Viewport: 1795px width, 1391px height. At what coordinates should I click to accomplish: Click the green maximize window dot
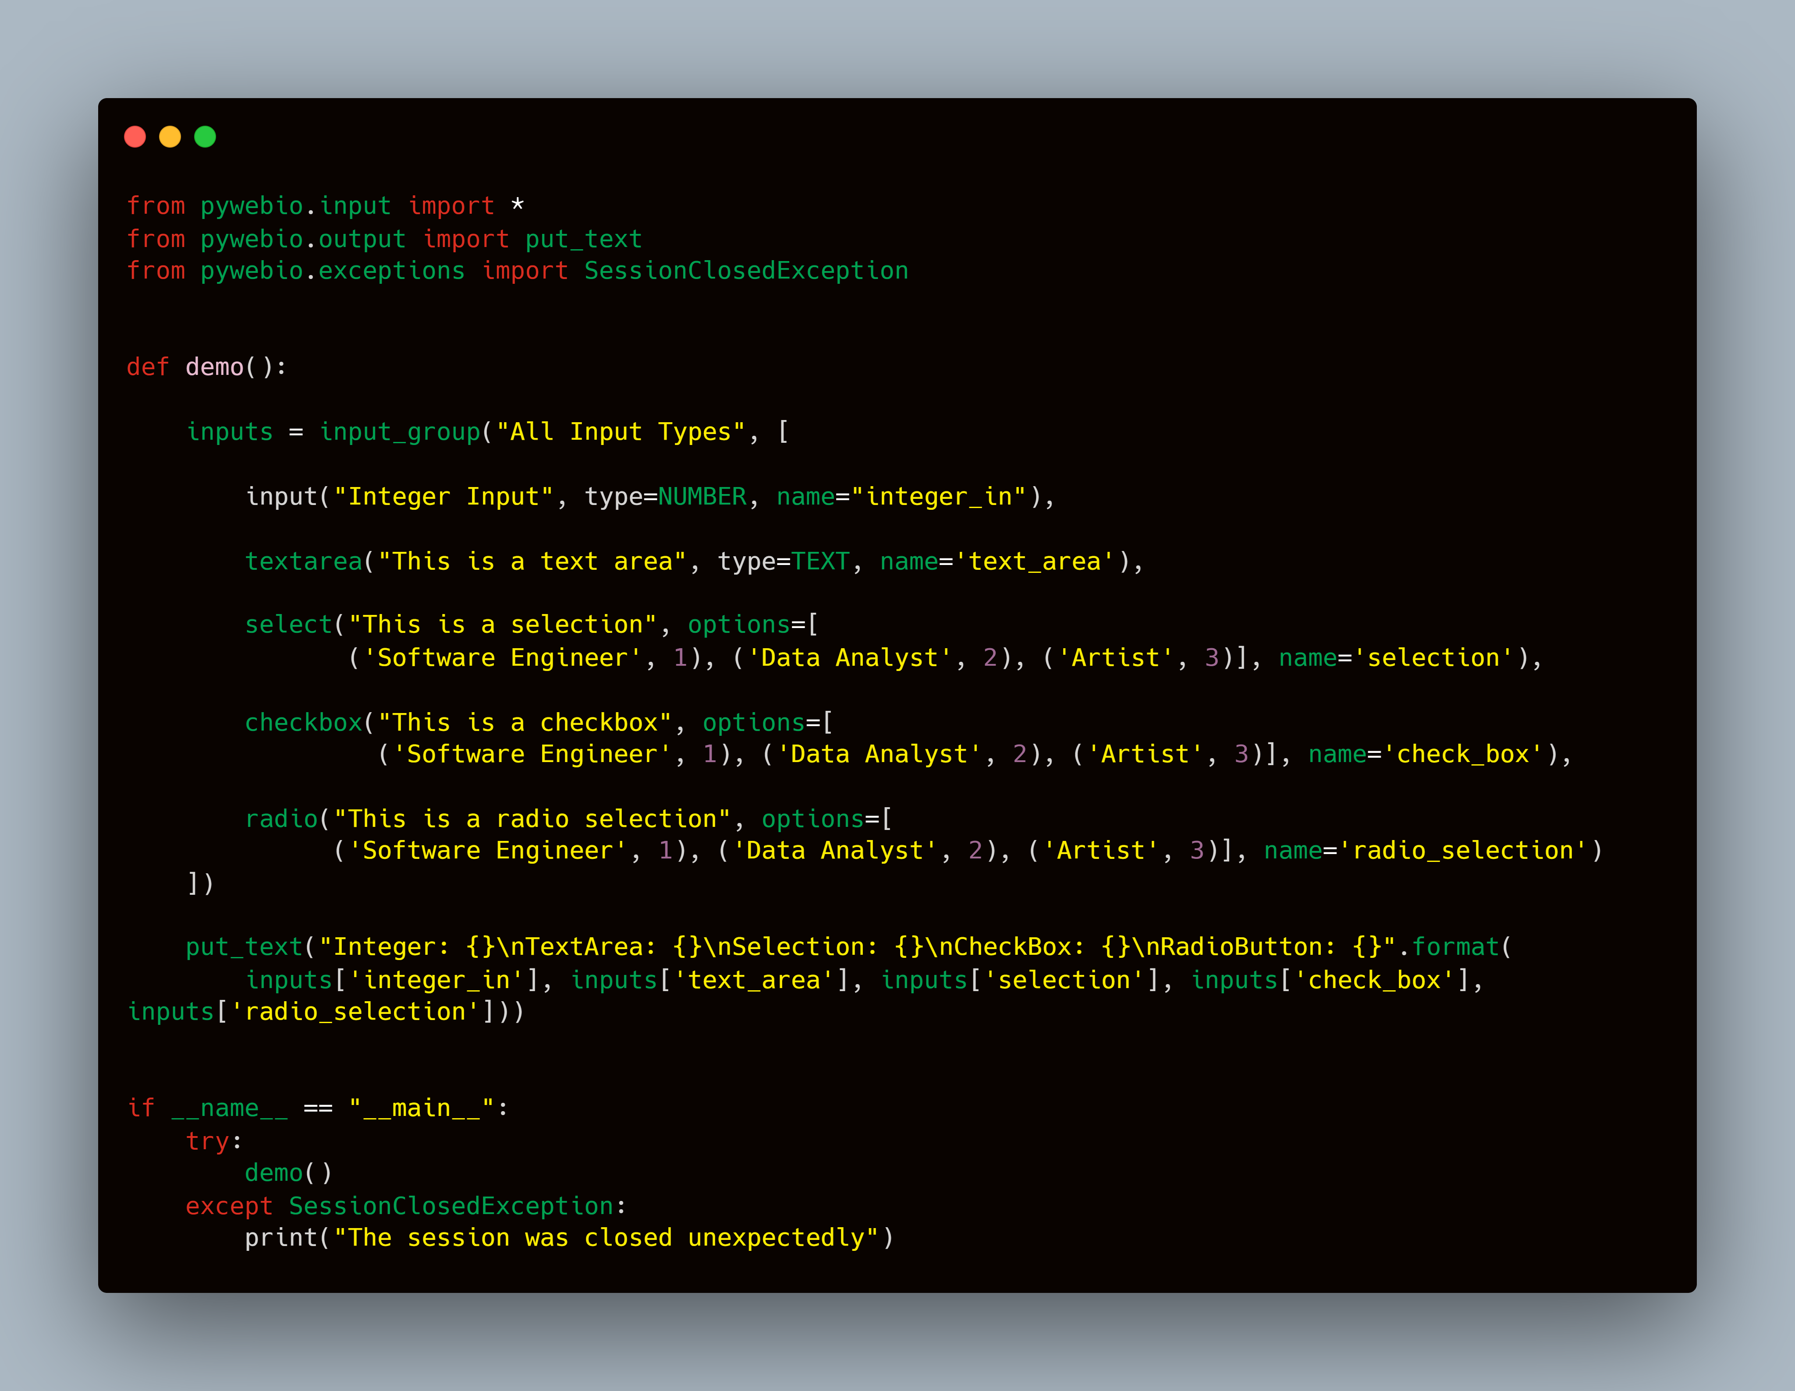point(206,136)
